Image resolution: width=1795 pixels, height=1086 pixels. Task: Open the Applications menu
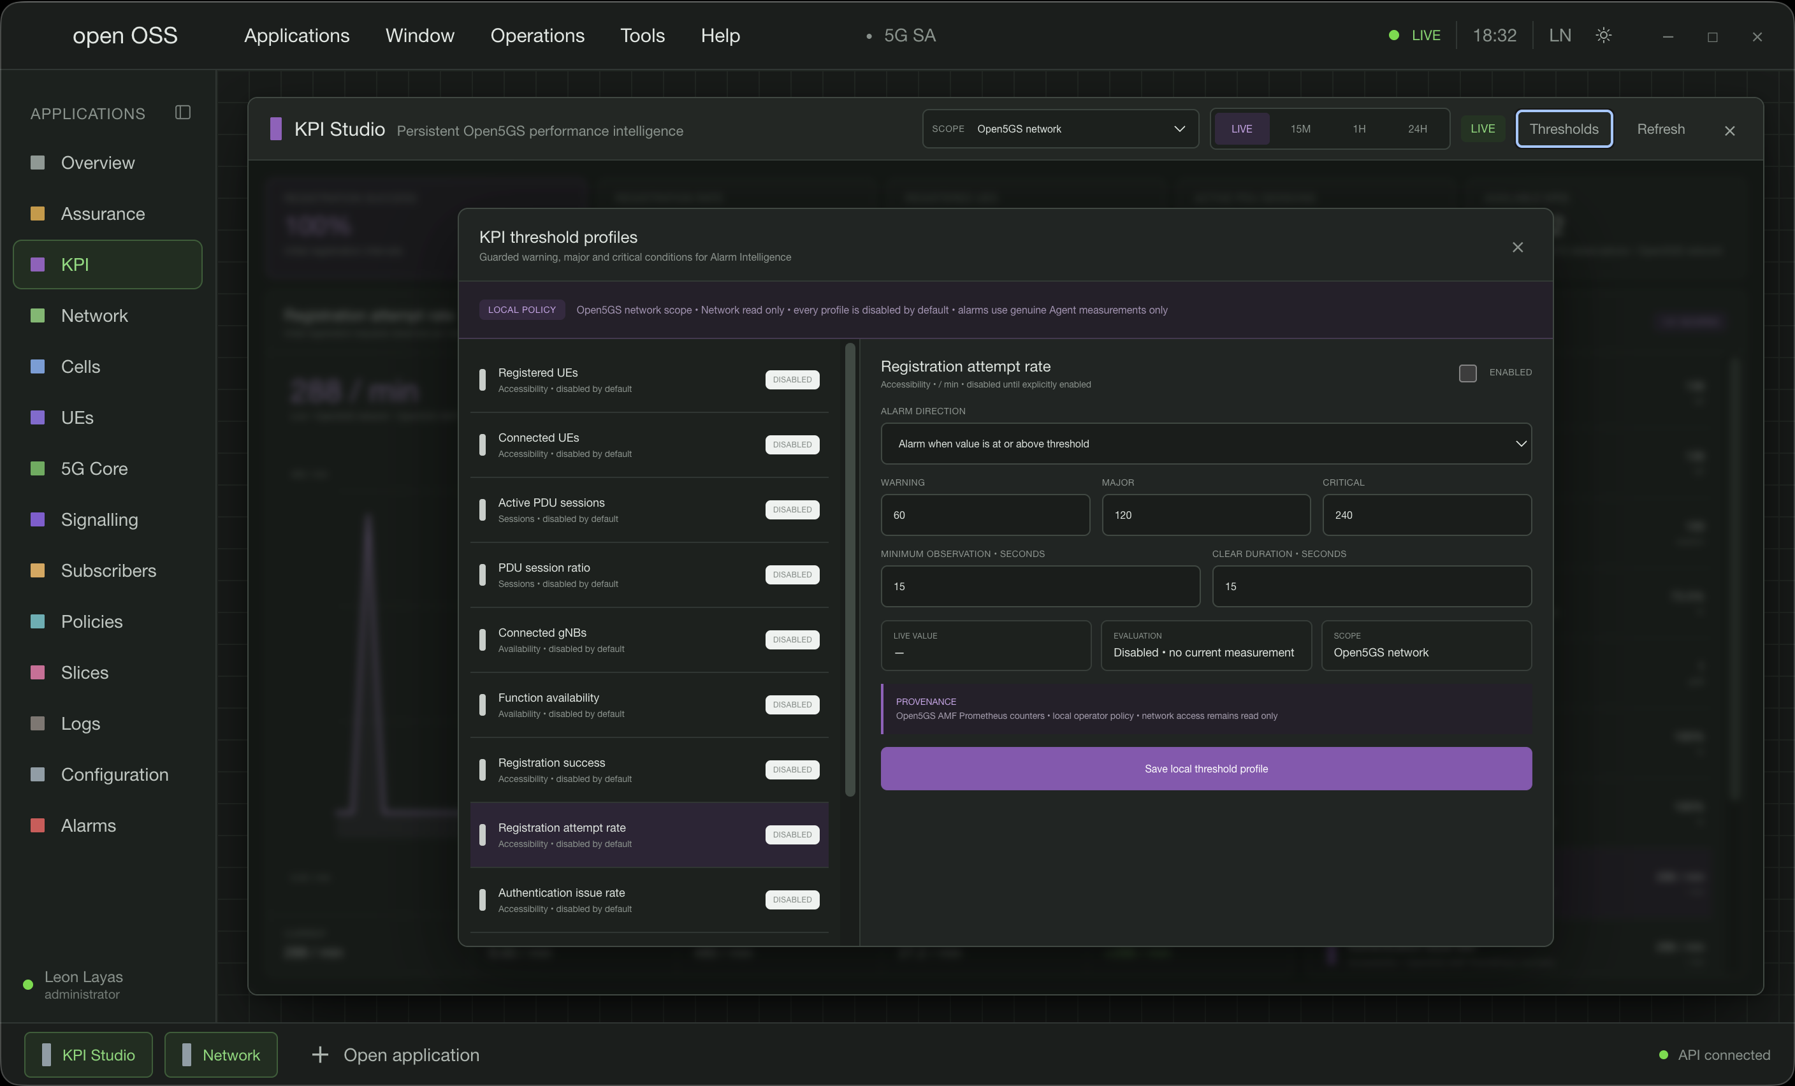coord(296,35)
